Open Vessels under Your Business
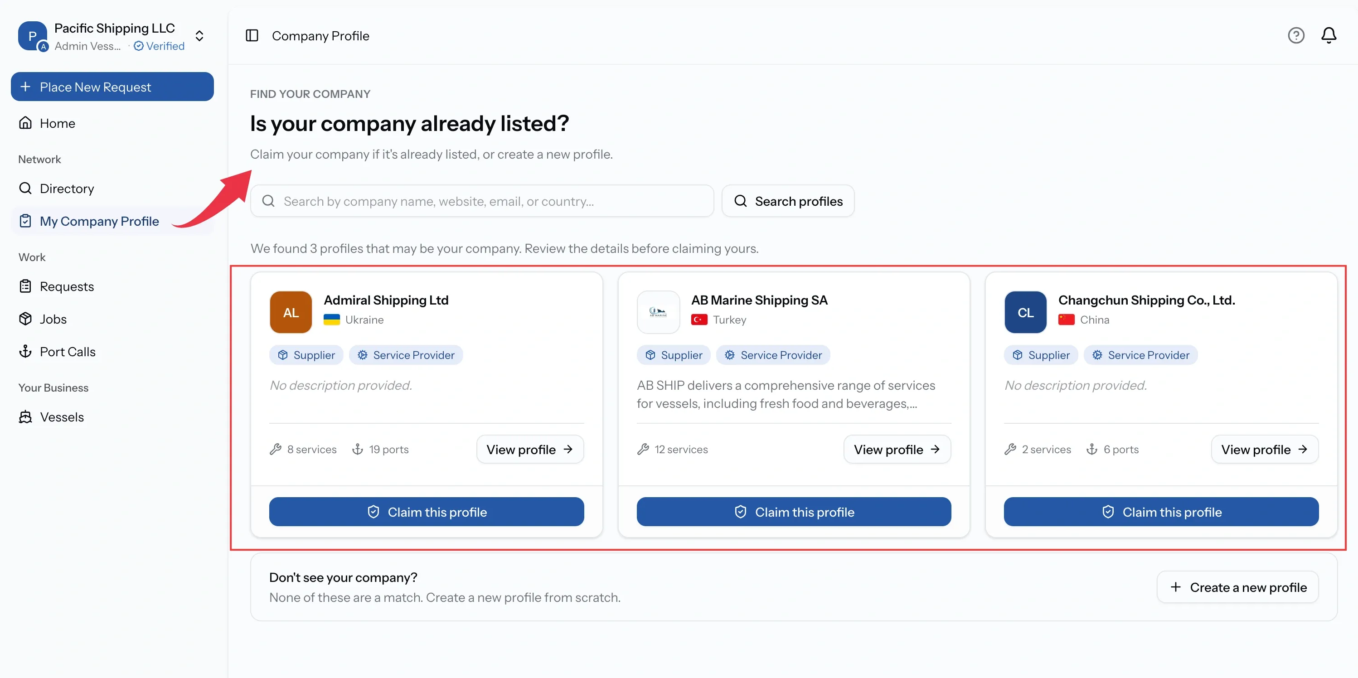 click(x=112, y=417)
